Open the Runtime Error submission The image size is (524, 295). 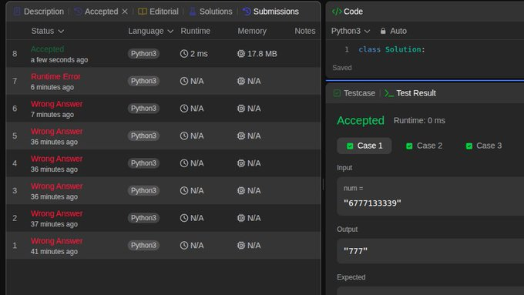click(x=163, y=81)
